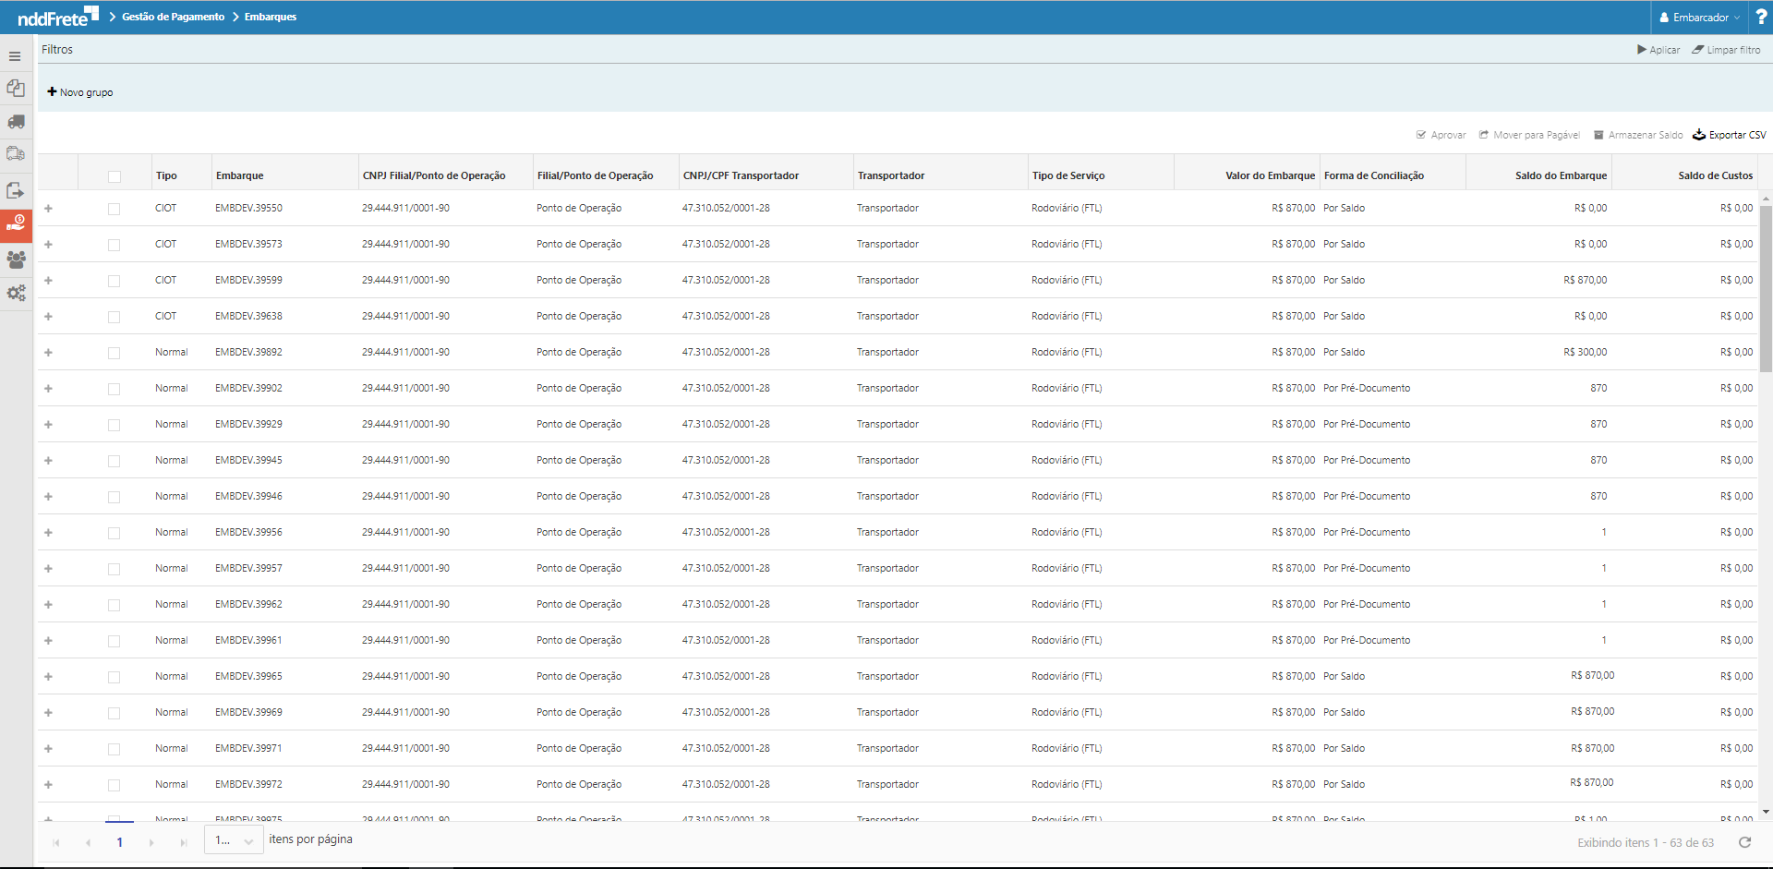Toggle the select-all checkbox in the table header
1773x869 pixels.
(115, 176)
